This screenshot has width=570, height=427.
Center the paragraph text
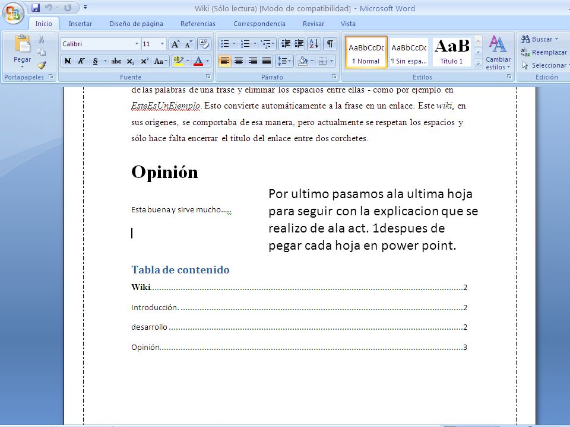click(x=239, y=61)
